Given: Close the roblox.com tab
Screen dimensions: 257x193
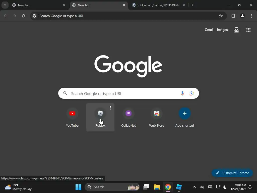Looking at the screenshot, I should 184,5.
